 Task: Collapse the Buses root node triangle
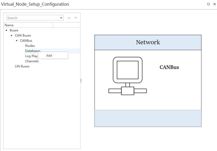6,30
